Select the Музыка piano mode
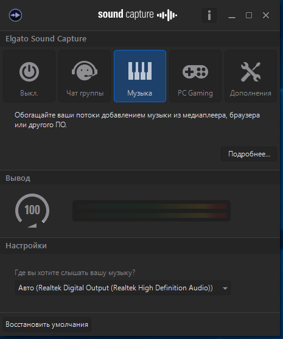Screen dimensions: 283x339 [x=140, y=76]
